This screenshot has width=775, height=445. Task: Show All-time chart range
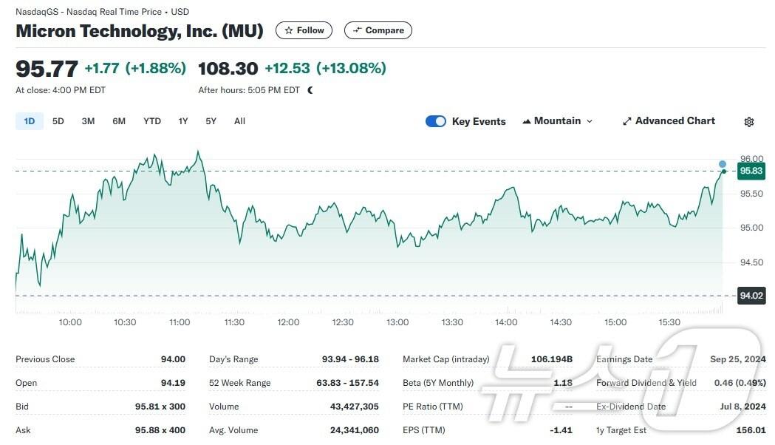click(239, 121)
